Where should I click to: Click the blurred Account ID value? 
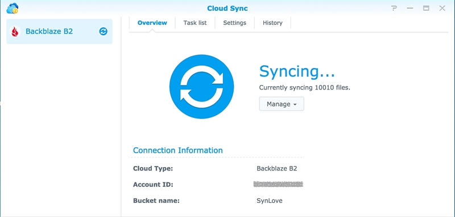[x=278, y=184]
